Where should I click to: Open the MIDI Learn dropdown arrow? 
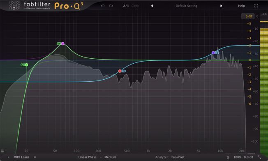(x=35, y=157)
